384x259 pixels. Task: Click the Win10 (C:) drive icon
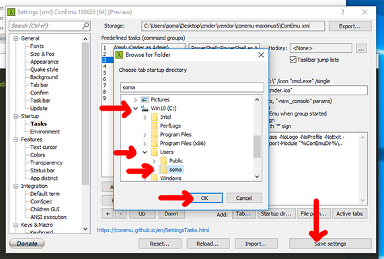click(x=145, y=108)
